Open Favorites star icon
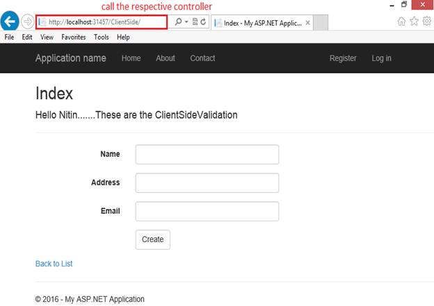 pyautogui.click(x=414, y=22)
